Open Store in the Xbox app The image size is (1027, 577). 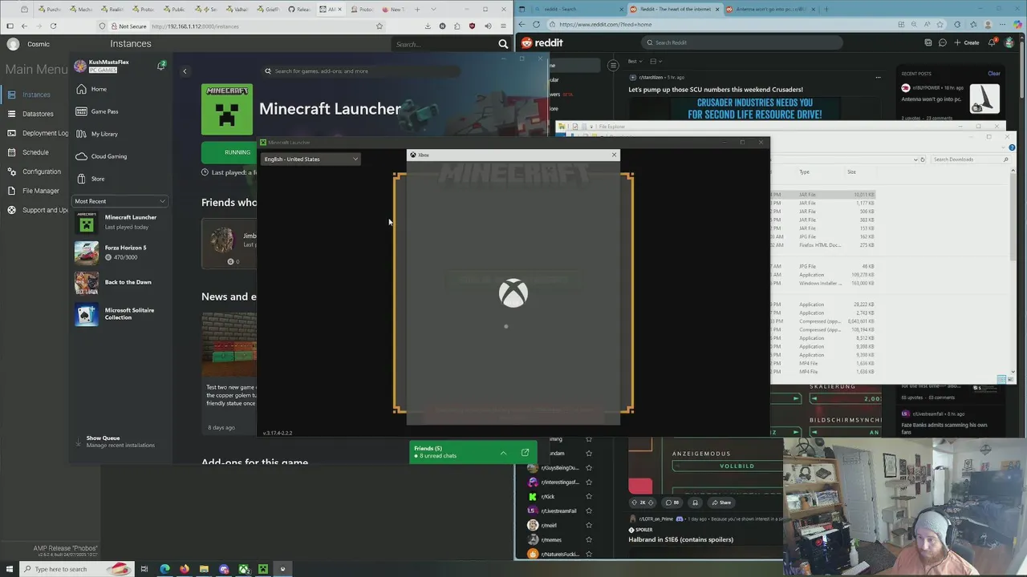click(120, 179)
